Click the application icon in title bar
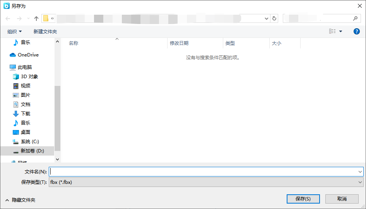 tap(7, 6)
